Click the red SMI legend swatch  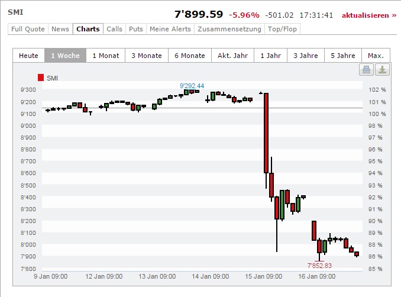click(x=40, y=78)
